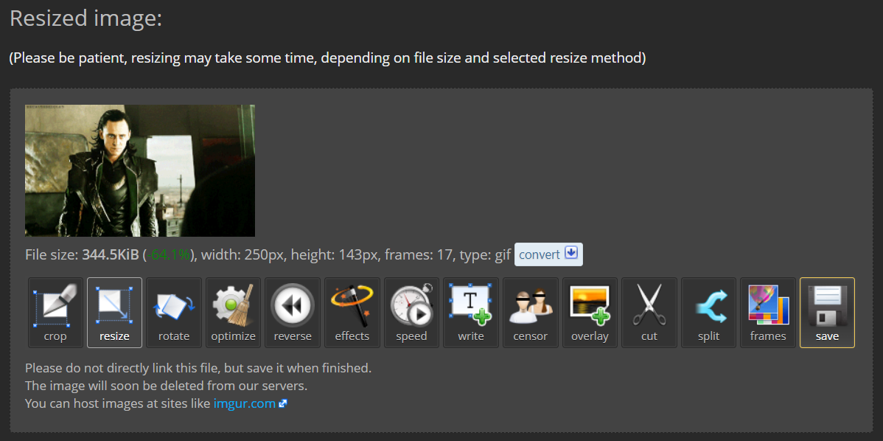Screen dimensions: 883x441
Task: Click the convert button
Action: click(x=548, y=254)
